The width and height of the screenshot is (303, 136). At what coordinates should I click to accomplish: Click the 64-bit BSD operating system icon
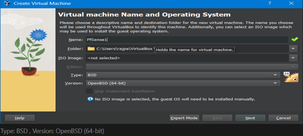coord(291,77)
